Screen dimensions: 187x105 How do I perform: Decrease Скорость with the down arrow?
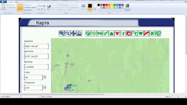point(45,88)
